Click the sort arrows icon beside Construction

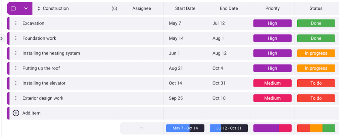(39, 9)
